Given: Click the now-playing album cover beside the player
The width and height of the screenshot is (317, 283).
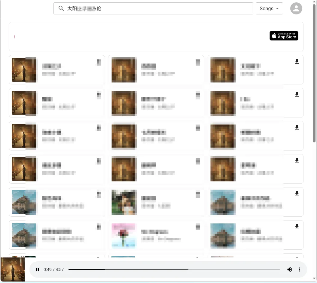Looking at the screenshot, I should point(13,269).
